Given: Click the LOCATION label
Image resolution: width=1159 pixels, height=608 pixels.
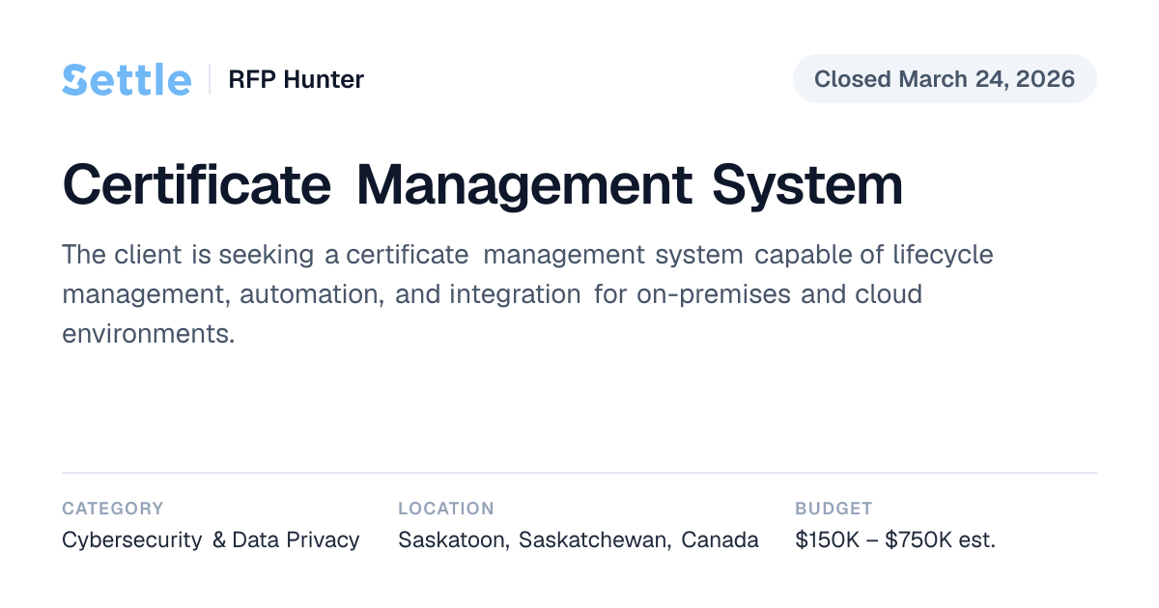Looking at the screenshot, I should click(446, 508).
